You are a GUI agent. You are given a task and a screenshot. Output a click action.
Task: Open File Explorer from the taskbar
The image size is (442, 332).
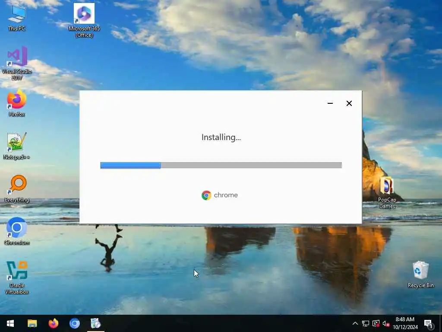click(x=32, y=323)
